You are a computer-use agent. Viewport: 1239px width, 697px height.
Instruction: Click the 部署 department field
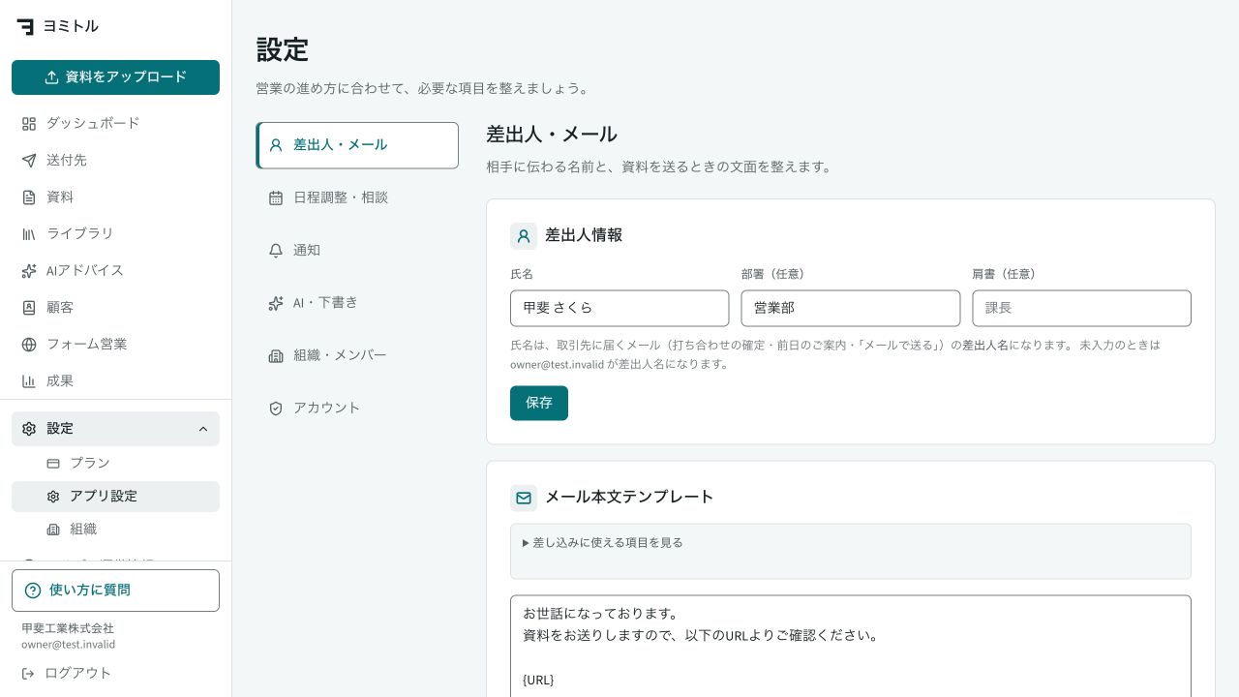[x=851, y=309]
